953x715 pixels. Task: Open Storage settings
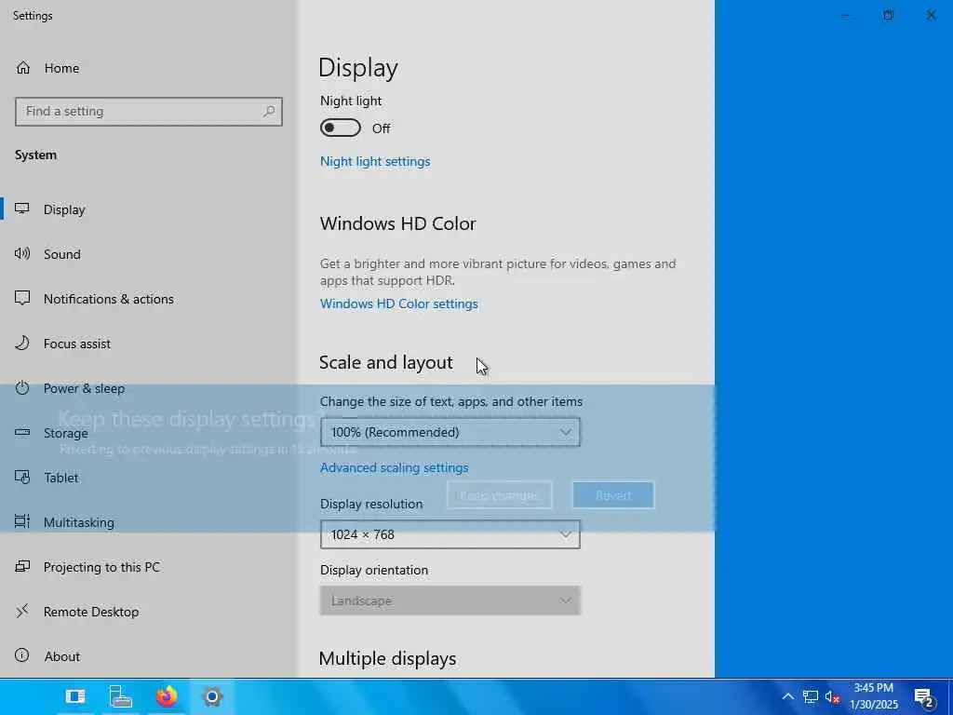pyautogui.click(x=66, y=433)
